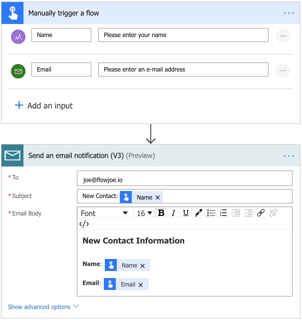The height and width of the screenshot is (320, 302).
Task: Click the Bold formatting button
Action: pyautogui.click(x=161, y=213)
